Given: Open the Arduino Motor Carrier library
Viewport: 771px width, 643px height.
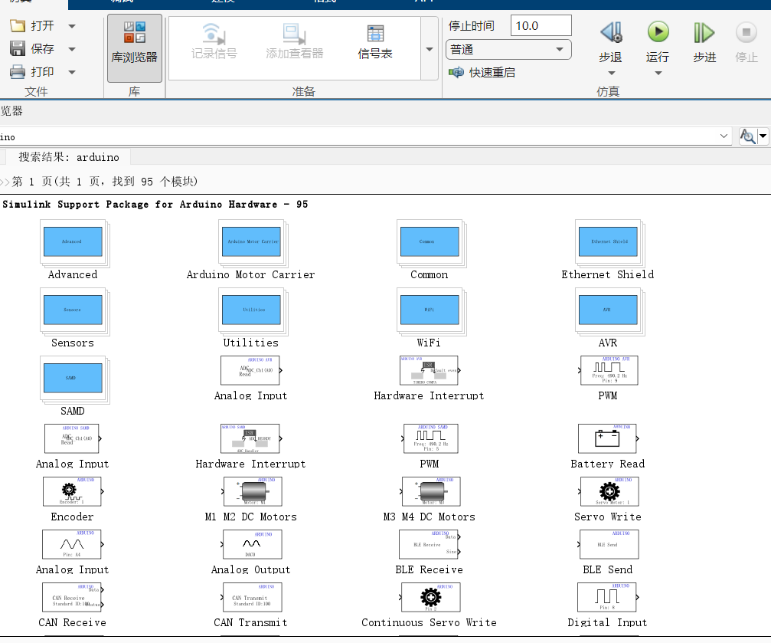Looking at the screenshot, I should point(251,250).
